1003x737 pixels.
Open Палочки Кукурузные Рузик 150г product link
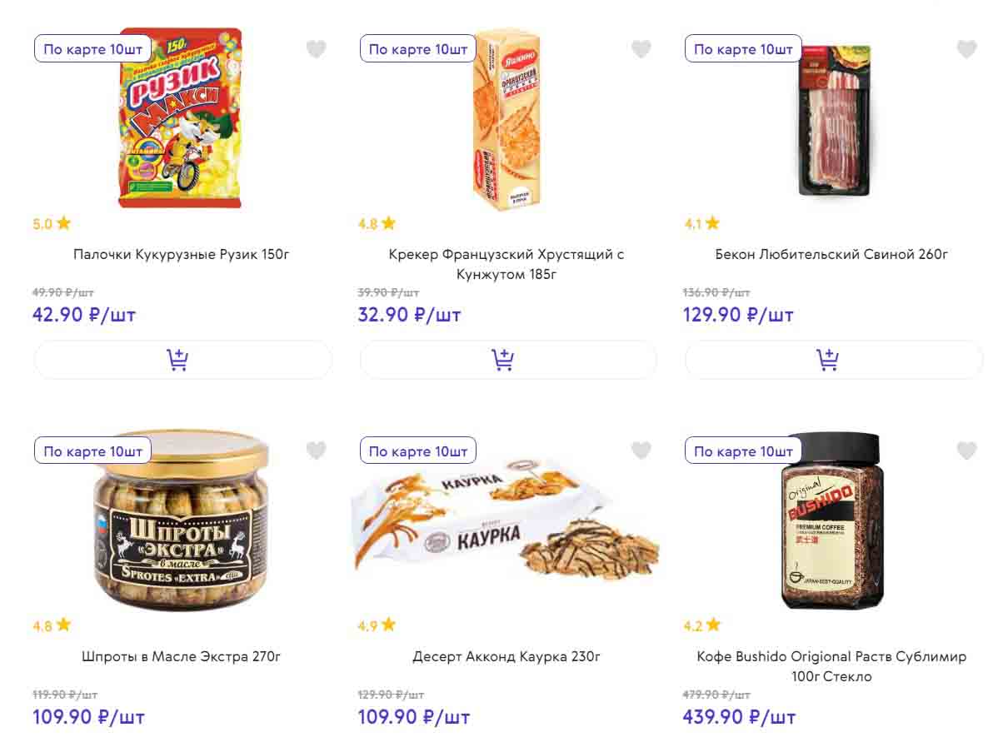182,254
